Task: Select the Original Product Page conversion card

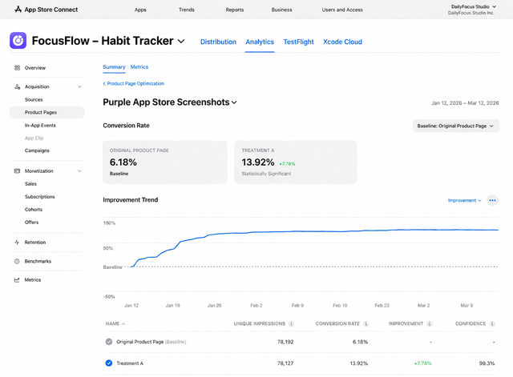Action: 165,162
